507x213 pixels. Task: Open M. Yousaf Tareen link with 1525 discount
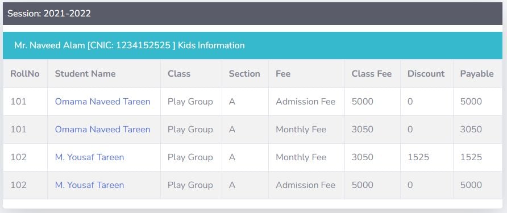89,157
